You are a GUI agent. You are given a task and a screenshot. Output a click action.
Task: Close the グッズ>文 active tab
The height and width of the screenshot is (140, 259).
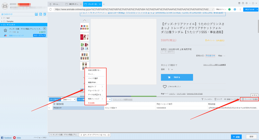point(100,4)
